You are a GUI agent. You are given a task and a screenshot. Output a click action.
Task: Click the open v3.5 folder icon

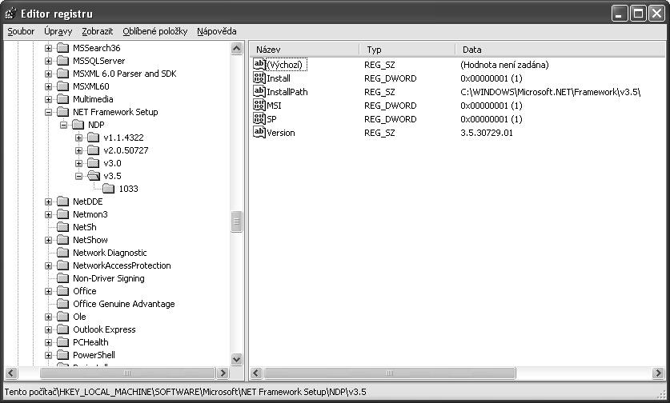pyautogui.click(x=94, y=176)
